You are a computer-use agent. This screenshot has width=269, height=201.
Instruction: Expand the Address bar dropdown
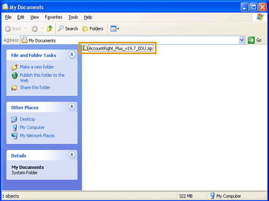pos(242,40)
